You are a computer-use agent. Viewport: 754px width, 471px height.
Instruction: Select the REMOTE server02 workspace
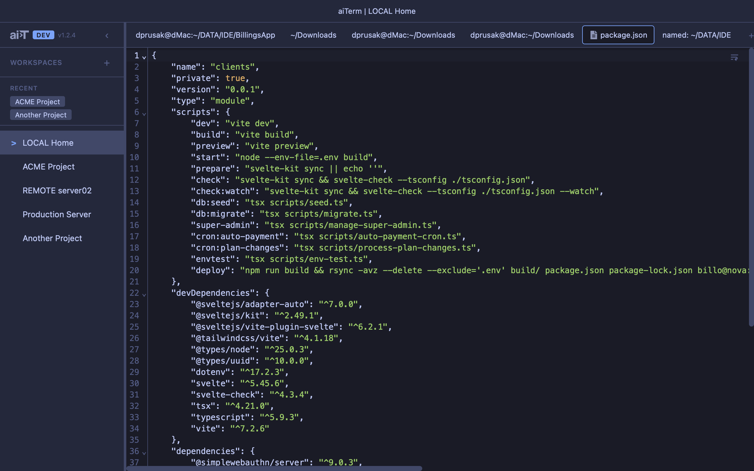[x=57, y=190]
